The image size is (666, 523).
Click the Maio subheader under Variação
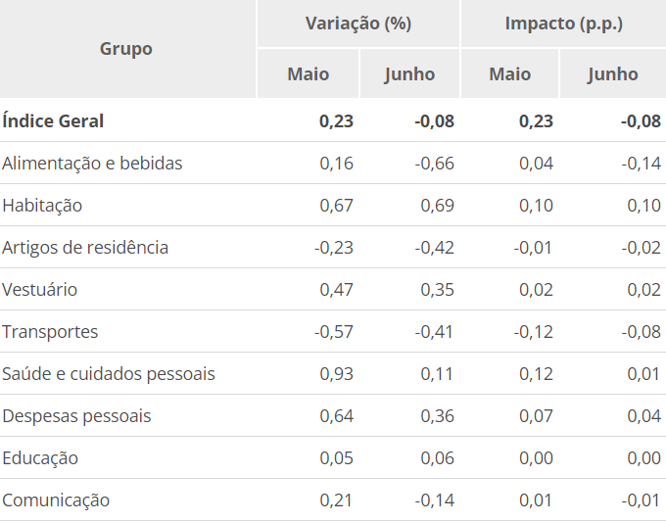click(308, 74)
